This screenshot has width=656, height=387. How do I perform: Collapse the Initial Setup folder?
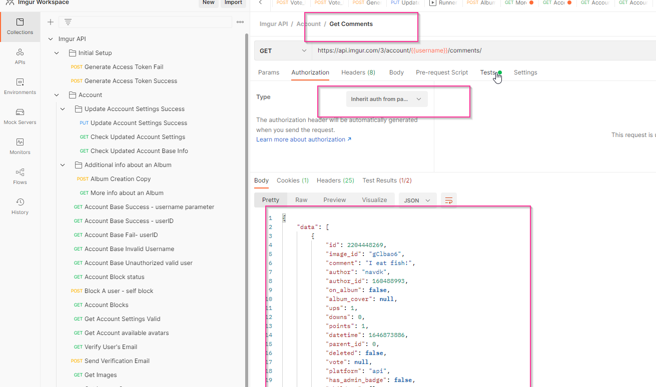57,53
